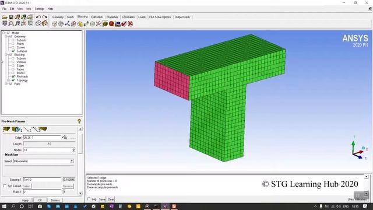Collapse the Model tree node
Image resolution: width=373 pixels, height=210 pixels.
pos(3,33)
